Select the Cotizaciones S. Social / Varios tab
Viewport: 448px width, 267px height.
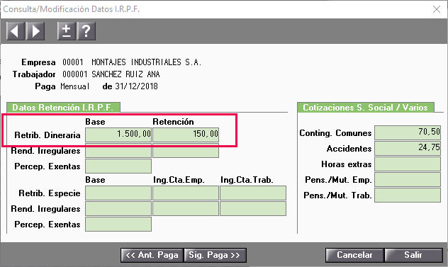click(x=366, y=108)
